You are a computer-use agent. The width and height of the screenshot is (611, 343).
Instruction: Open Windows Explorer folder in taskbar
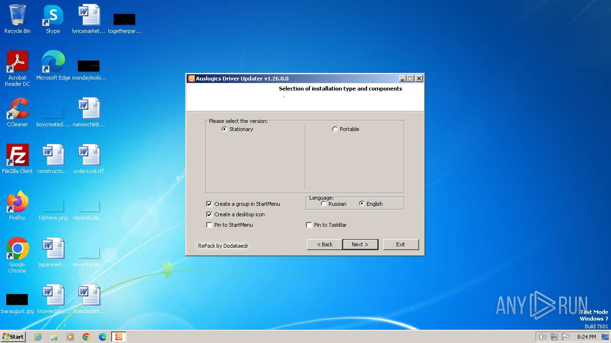(54, 337)
